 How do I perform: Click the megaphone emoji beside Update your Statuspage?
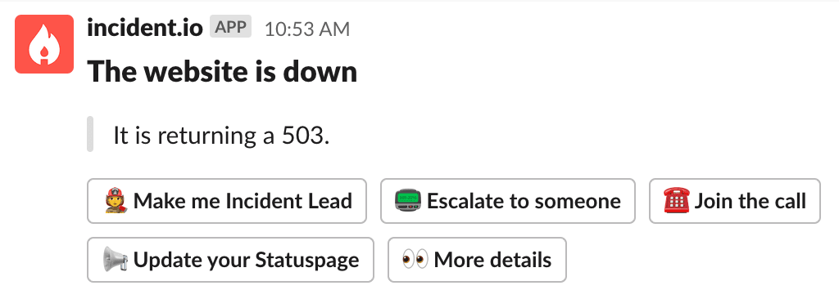click(x=116, y=260)
